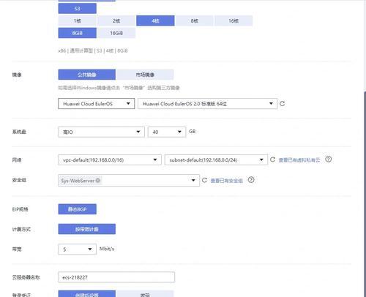Refresh the image list next to EulerOS version
This screenshot has height=297, width=366.
coord(282,104)
